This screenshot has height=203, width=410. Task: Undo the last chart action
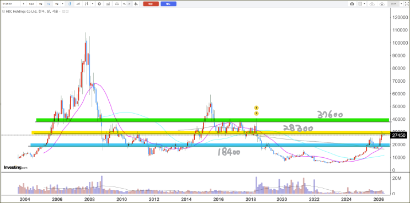click(x=125, y=4)
